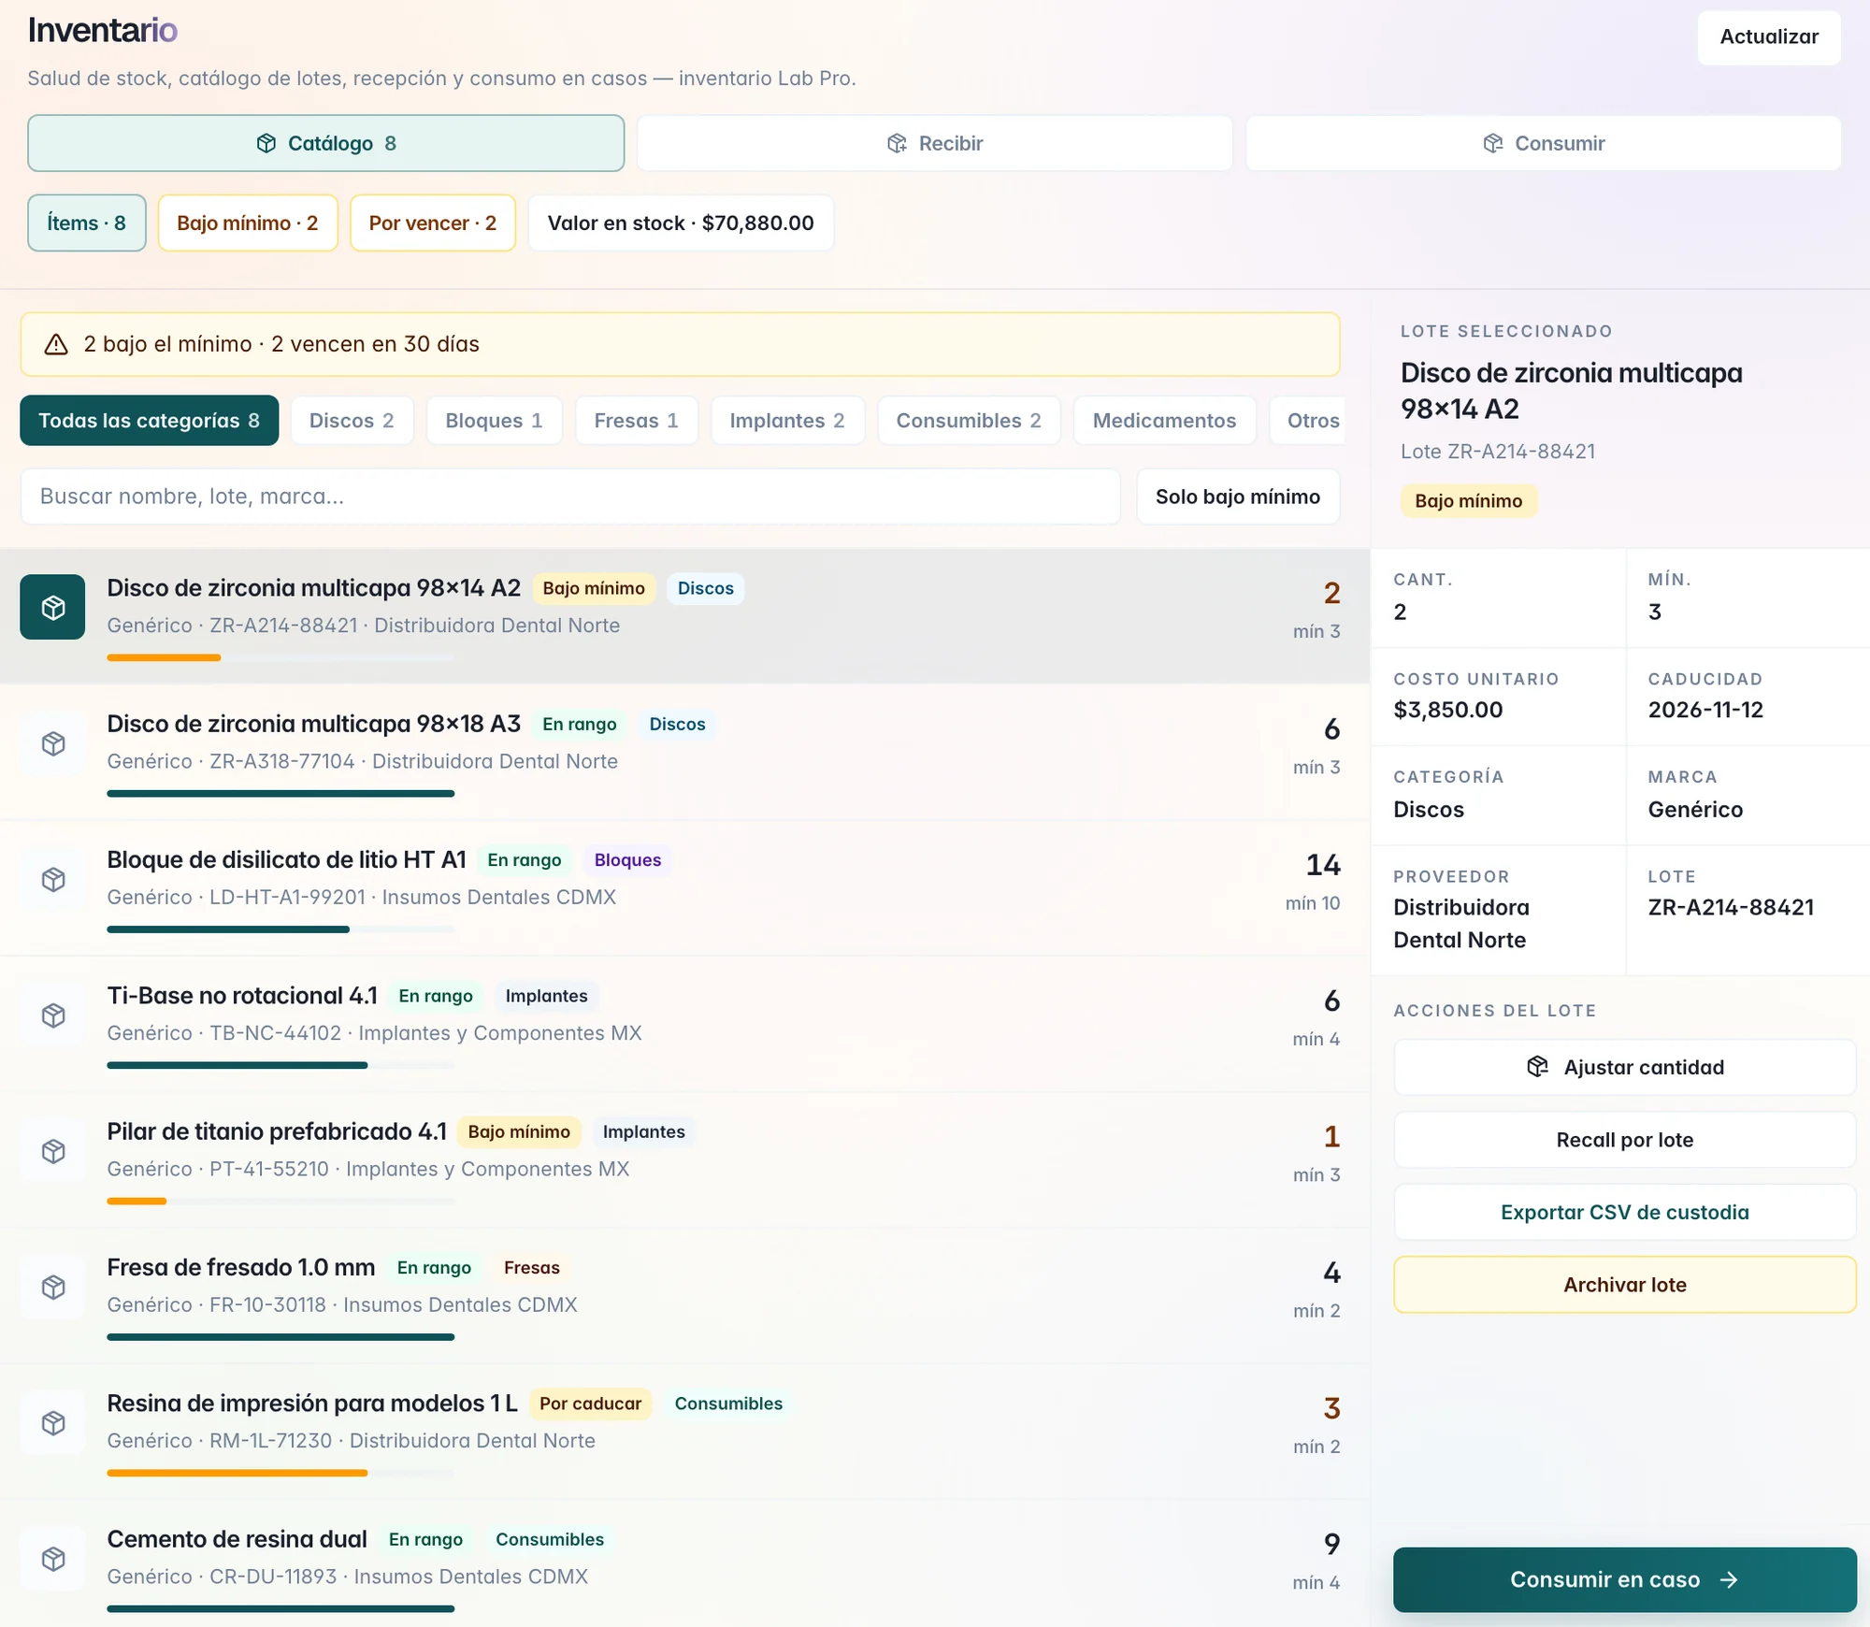Click Archivar lote button
This screenshot has width=1870, height=1627.
click(1625, 1285)
